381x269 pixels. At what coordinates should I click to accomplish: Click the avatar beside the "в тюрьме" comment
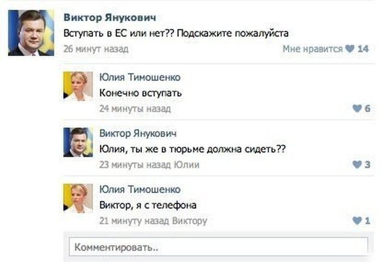click(78, 142)
